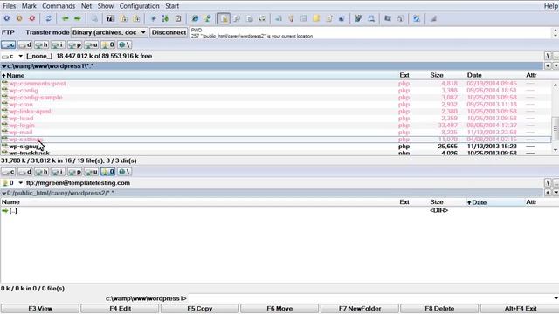Image resolution: width=559 pixels, height=314 pixels.
Task: Select drive u in bottom panel drive bar
Action: pyautogui.click(x=91, y=172)
